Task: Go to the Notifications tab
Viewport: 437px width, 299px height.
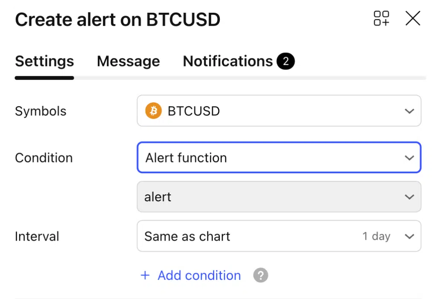Action: [x=227, y=61]
